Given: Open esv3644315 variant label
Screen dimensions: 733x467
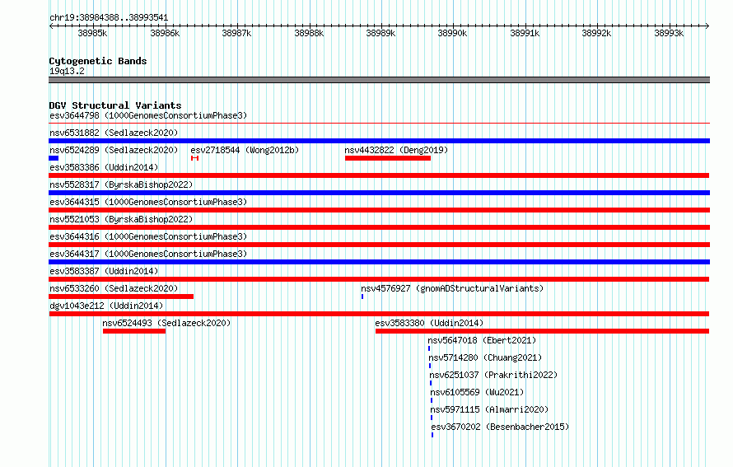Looking at the screenshot, I should [148, 202].
